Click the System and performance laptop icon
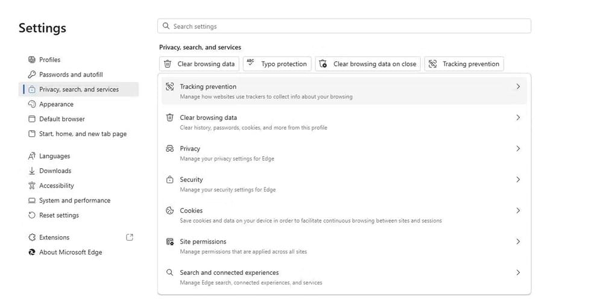 (x=32, y=200)
